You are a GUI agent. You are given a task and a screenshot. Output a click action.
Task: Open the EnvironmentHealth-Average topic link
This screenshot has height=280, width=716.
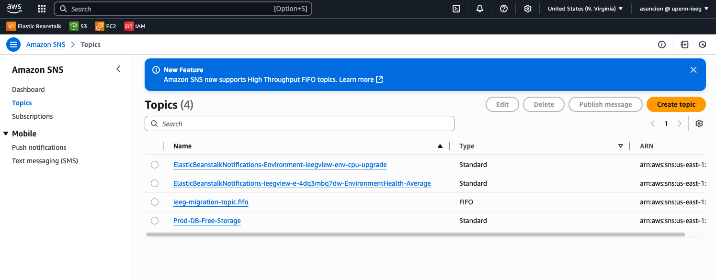(x=302, y=183)
